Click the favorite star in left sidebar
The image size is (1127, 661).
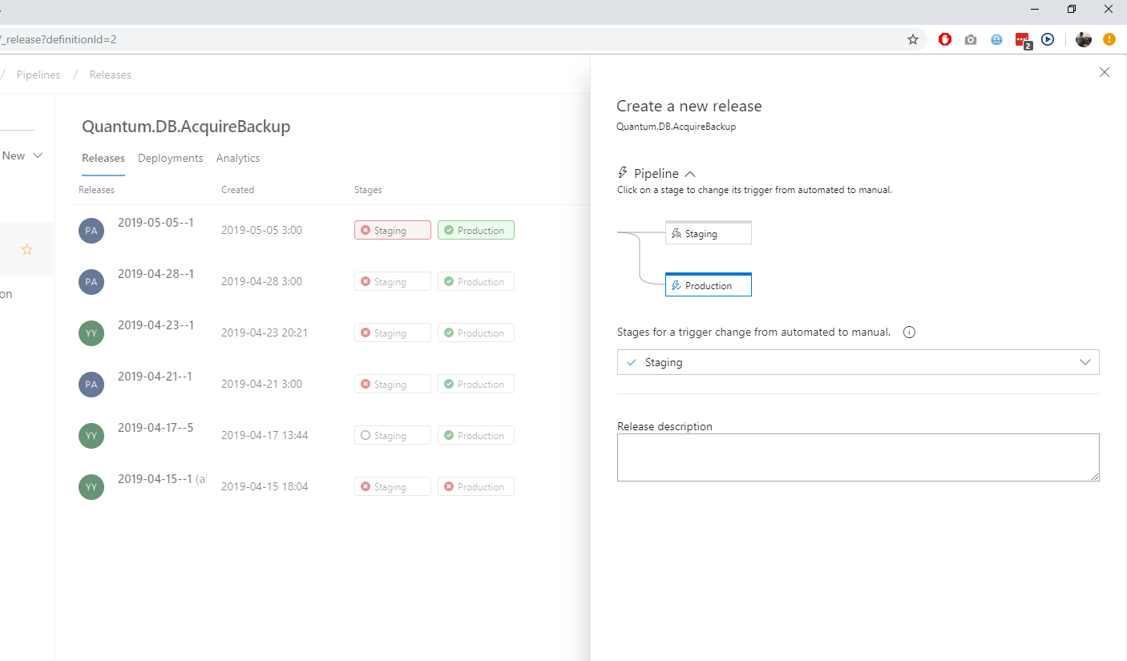27,250
